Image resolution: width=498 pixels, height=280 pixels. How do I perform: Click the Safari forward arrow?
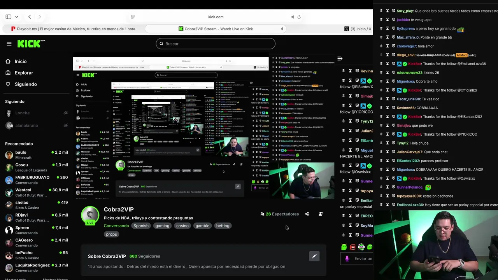click(40, 17)
